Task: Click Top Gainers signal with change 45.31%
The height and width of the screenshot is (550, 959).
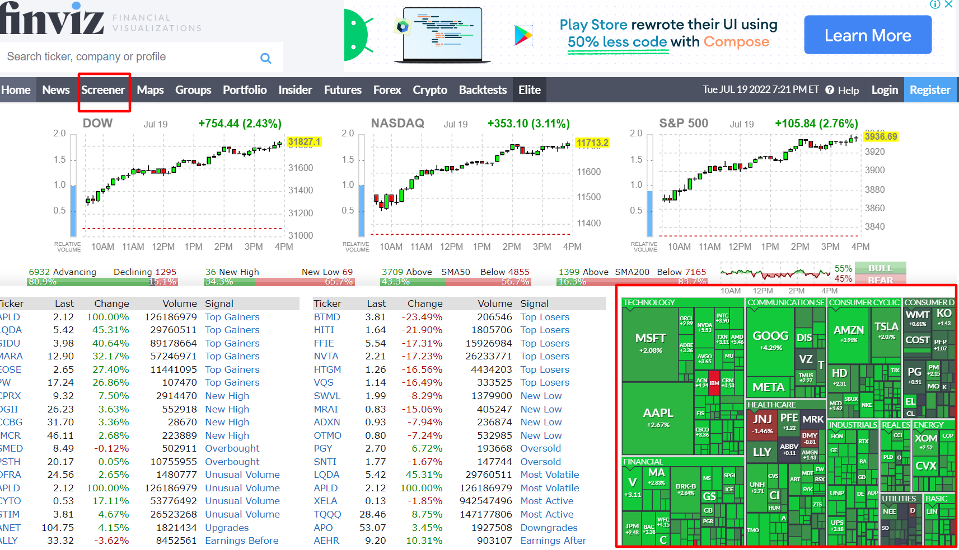Action: (232, 330)
